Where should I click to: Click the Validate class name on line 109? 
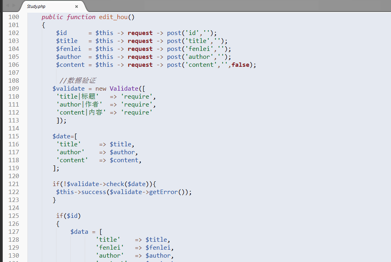point(124,89)
